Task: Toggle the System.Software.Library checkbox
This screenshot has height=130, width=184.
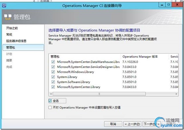Action: coord(52,82)
